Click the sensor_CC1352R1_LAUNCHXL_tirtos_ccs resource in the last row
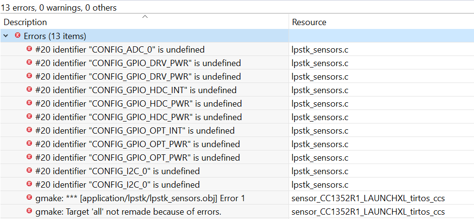Screen dimensions: 474x219 368,211
